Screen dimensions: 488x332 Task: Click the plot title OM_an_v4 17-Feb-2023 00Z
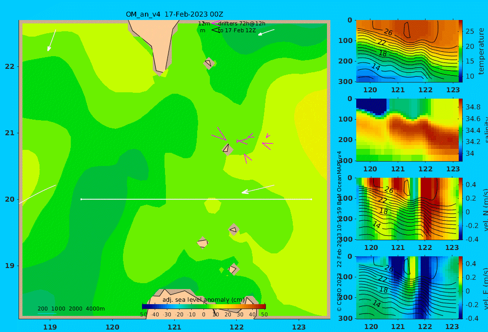(x=174, y=14)
